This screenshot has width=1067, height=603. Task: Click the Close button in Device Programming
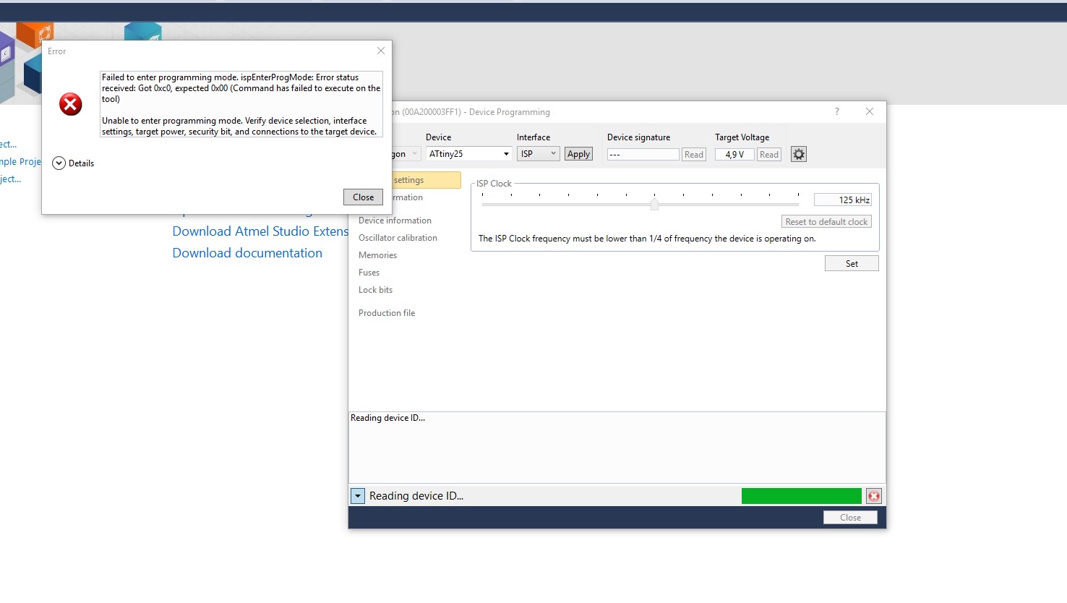point(850,518)
